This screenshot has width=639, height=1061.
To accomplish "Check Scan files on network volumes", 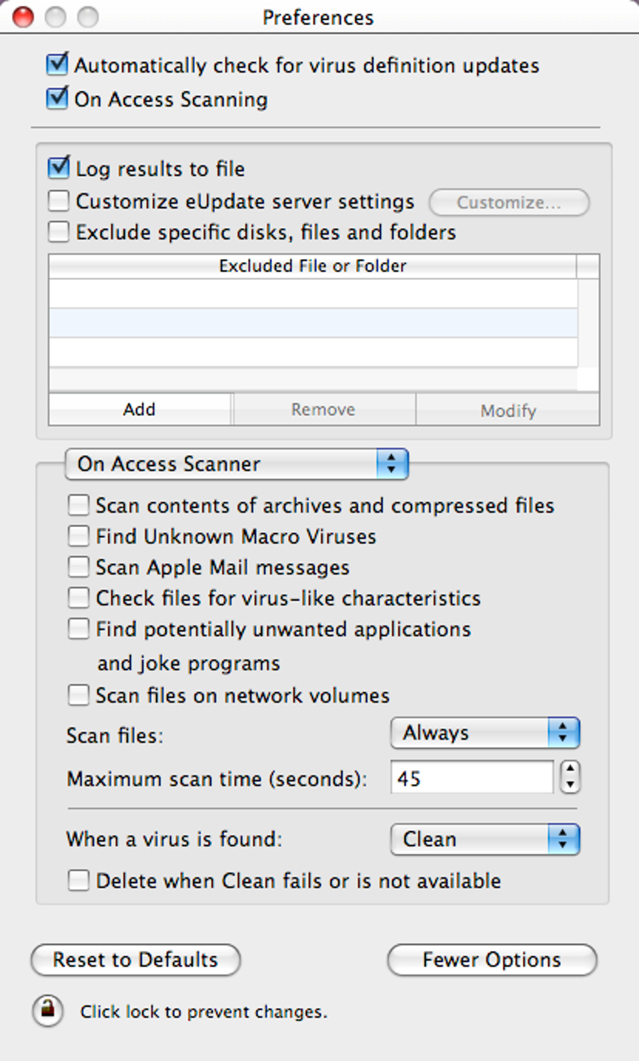I will pos(78,695).
